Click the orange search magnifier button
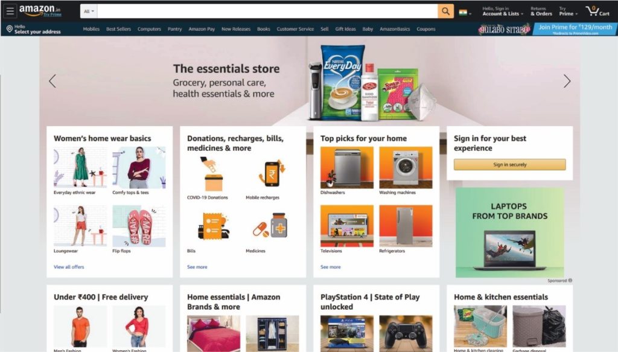 coord(445,11)
